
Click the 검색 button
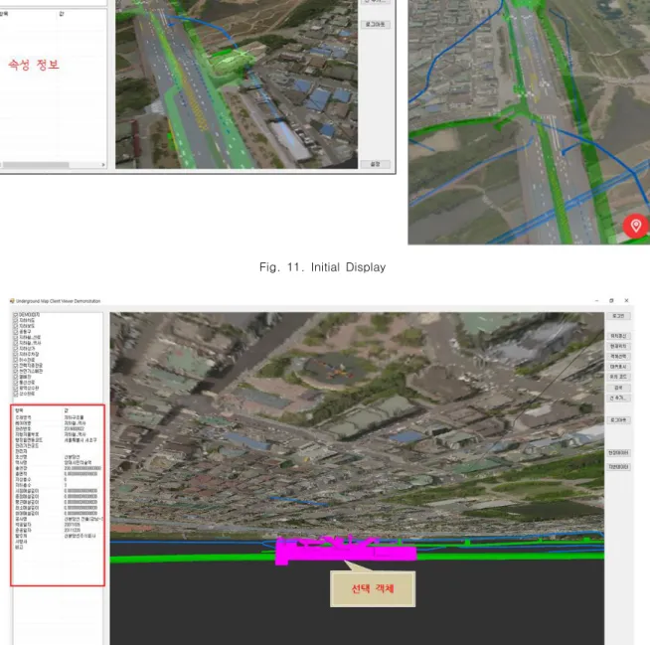point(618,388)
